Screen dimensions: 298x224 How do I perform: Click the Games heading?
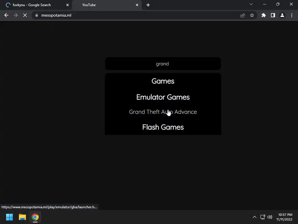pyautogui.click(x=163, y=81)
